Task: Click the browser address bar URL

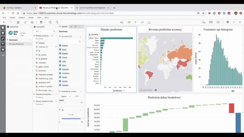Action: pos(70,13)
